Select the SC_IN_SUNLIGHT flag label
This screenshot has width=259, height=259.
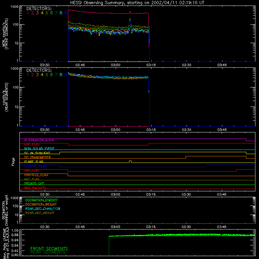coord(37,153)
